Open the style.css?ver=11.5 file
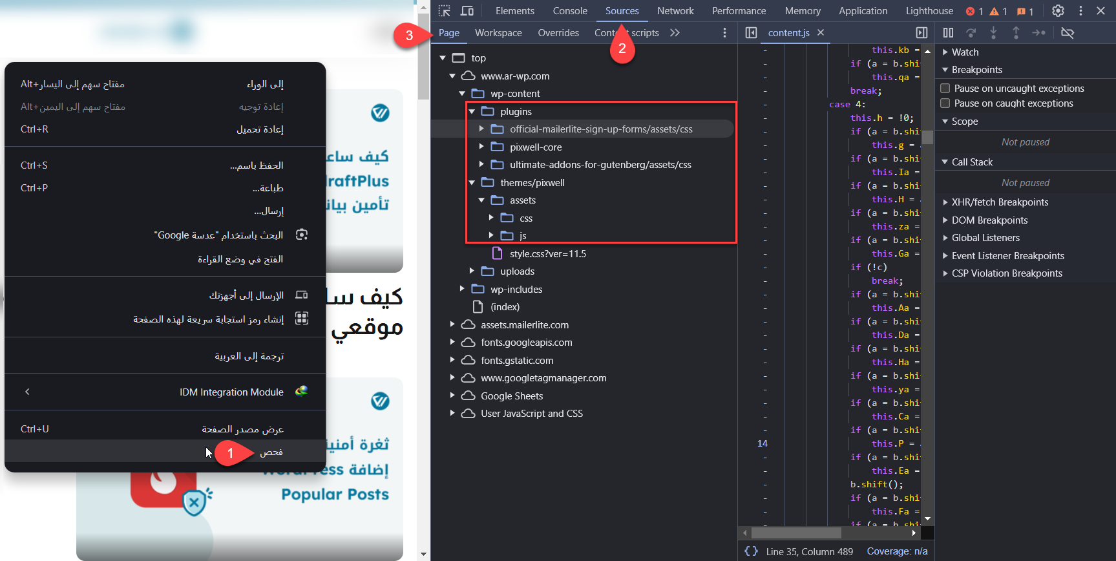The image size is (1116, 561). tap(547, 254)
